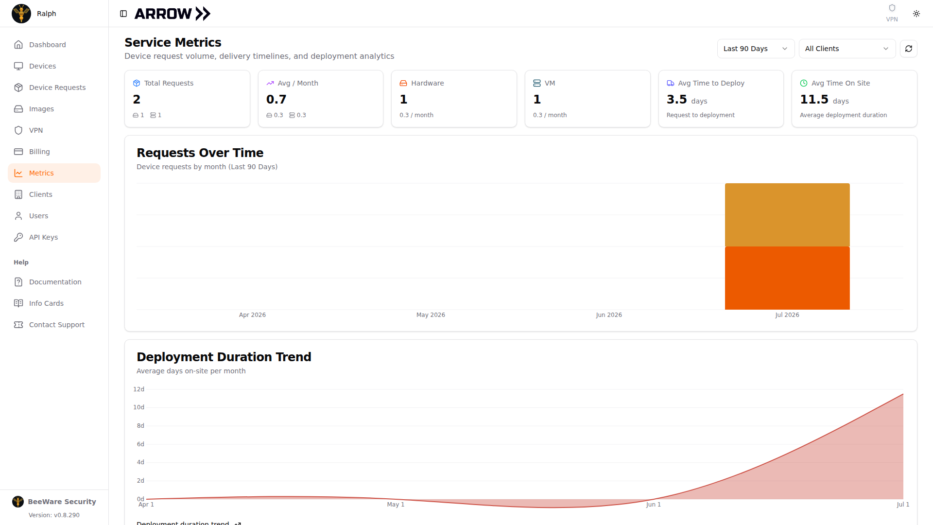Click the Requests Over Time heading
The height and width of the screenshot is (525, 933).
[x=200, y=153]
